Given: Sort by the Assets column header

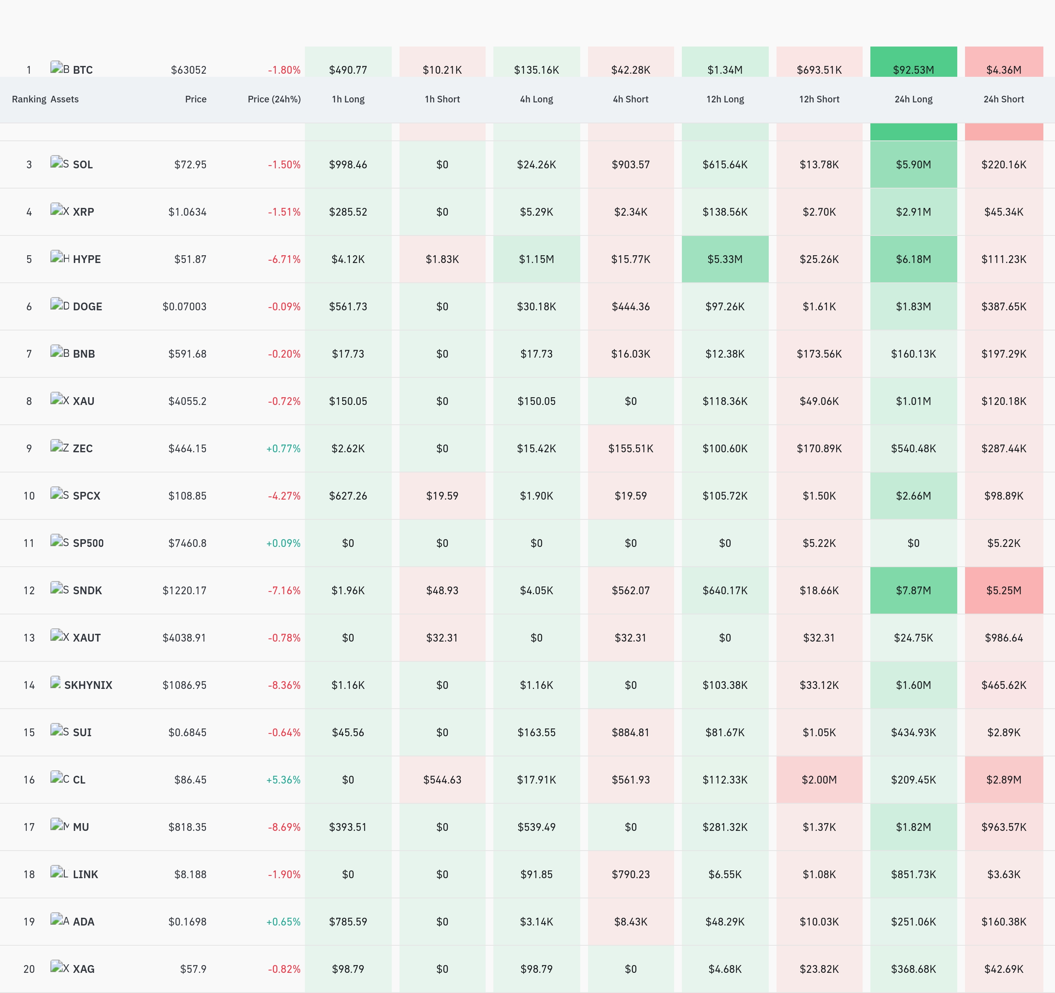Looking at the screenshot, I should pyautogui.click(x=65, y=99).
